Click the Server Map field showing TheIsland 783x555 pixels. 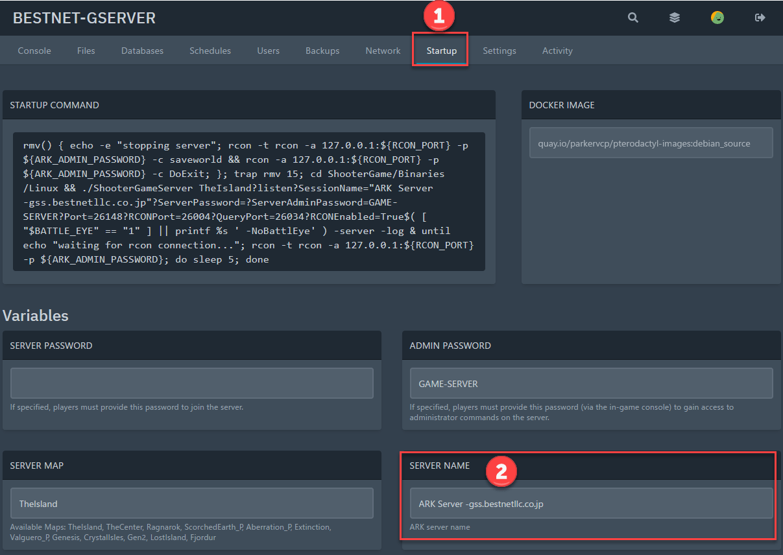191,503
